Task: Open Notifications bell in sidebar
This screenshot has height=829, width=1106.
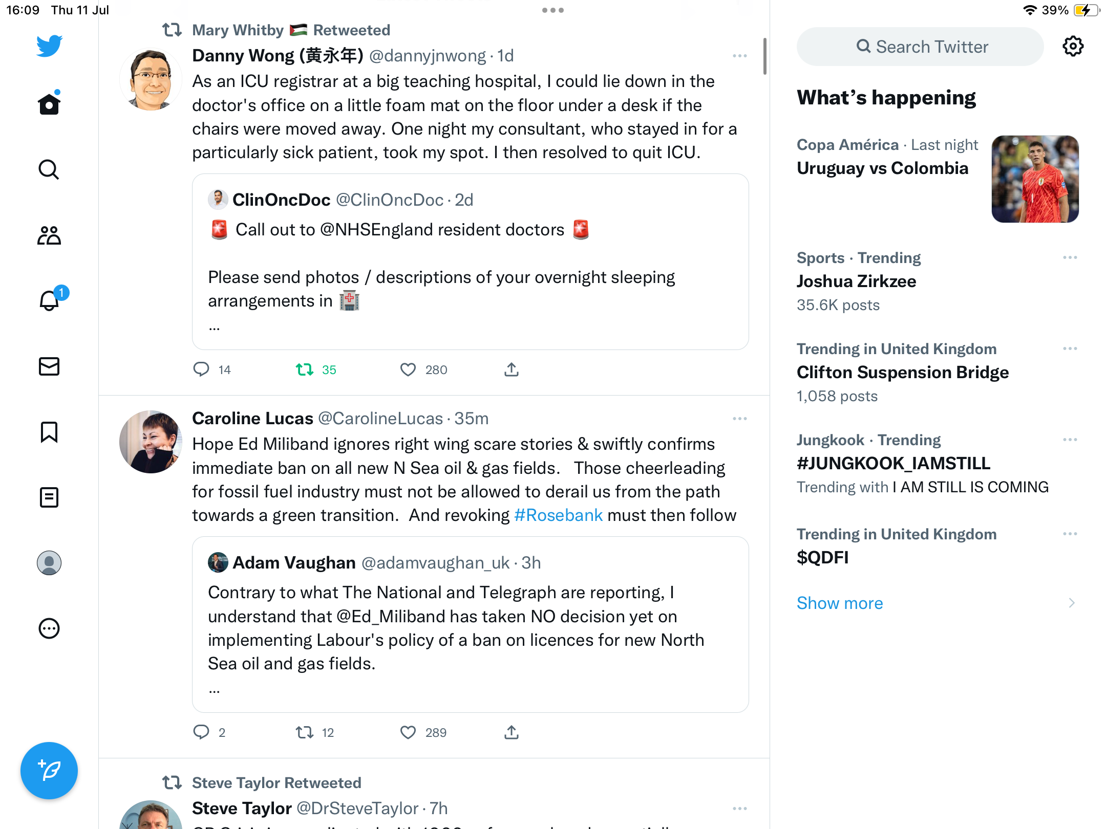Action: click(49, 300)
